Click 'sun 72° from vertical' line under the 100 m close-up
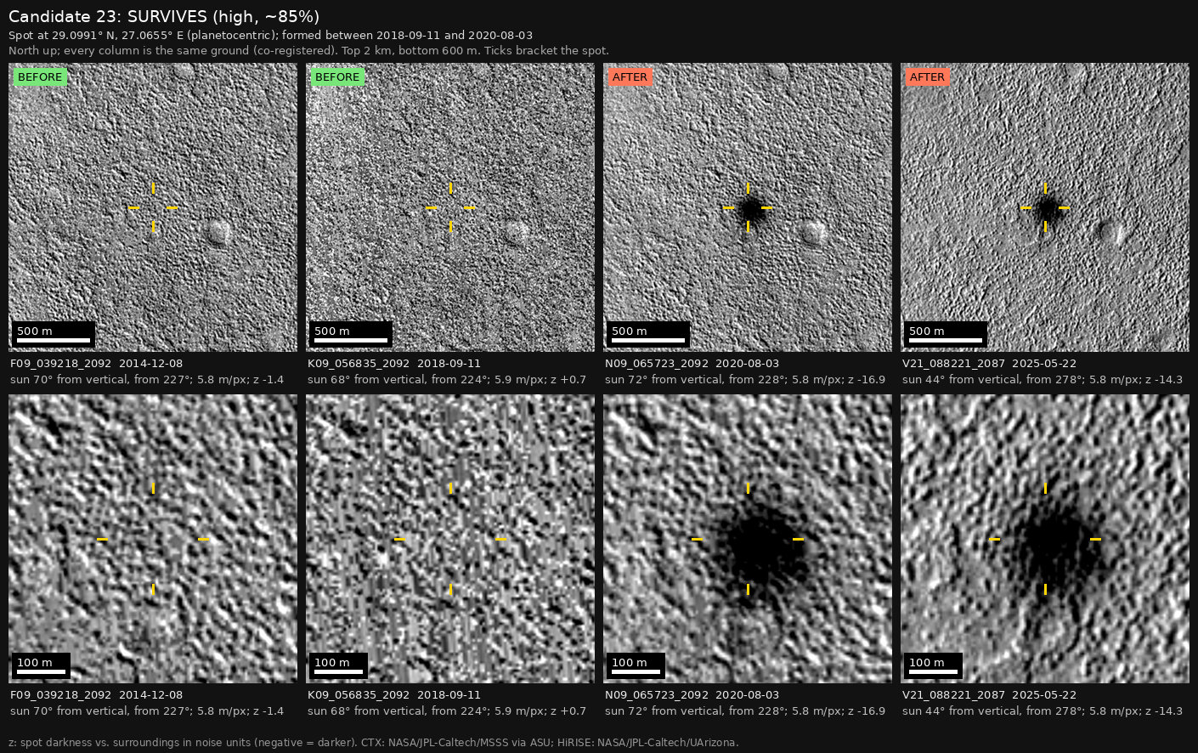The height and width of the screenshot is (753, 1198). [745, 711]
